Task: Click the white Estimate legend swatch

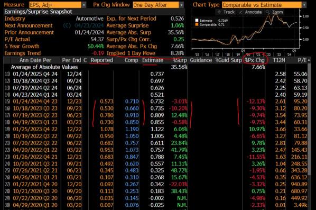Action: tap(197, 21)
